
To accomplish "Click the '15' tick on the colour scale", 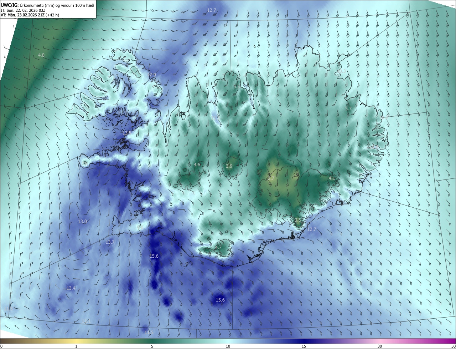I will (x=304, y=346).
